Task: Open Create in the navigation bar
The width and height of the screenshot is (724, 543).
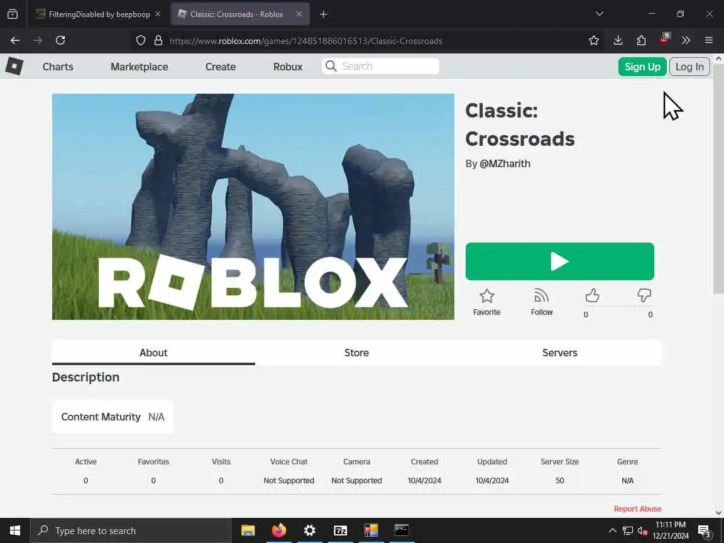Action: pyautogui.click(x=220, y=67)
